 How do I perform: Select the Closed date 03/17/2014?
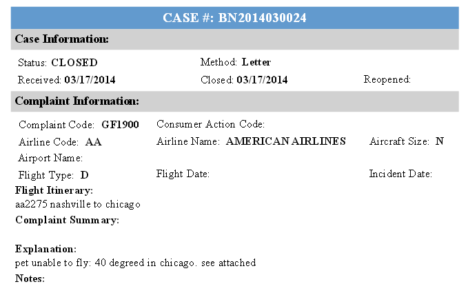262,80
